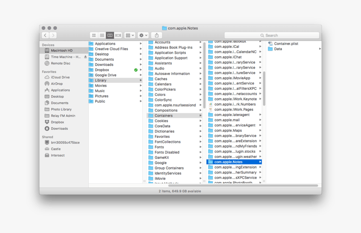Click the com.apple.Notes title folder icon
The width and height of the screenshot is (361, 233).
click(x=165, y=28)
